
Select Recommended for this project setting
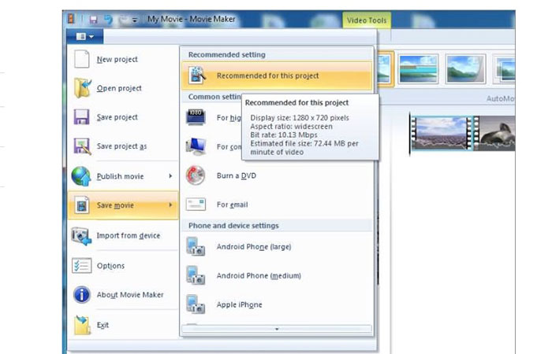(277, 76)
